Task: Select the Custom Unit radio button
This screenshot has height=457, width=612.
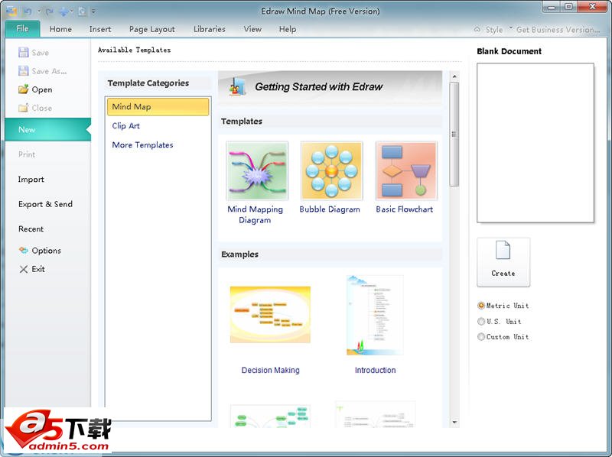Action: [480, 336]
